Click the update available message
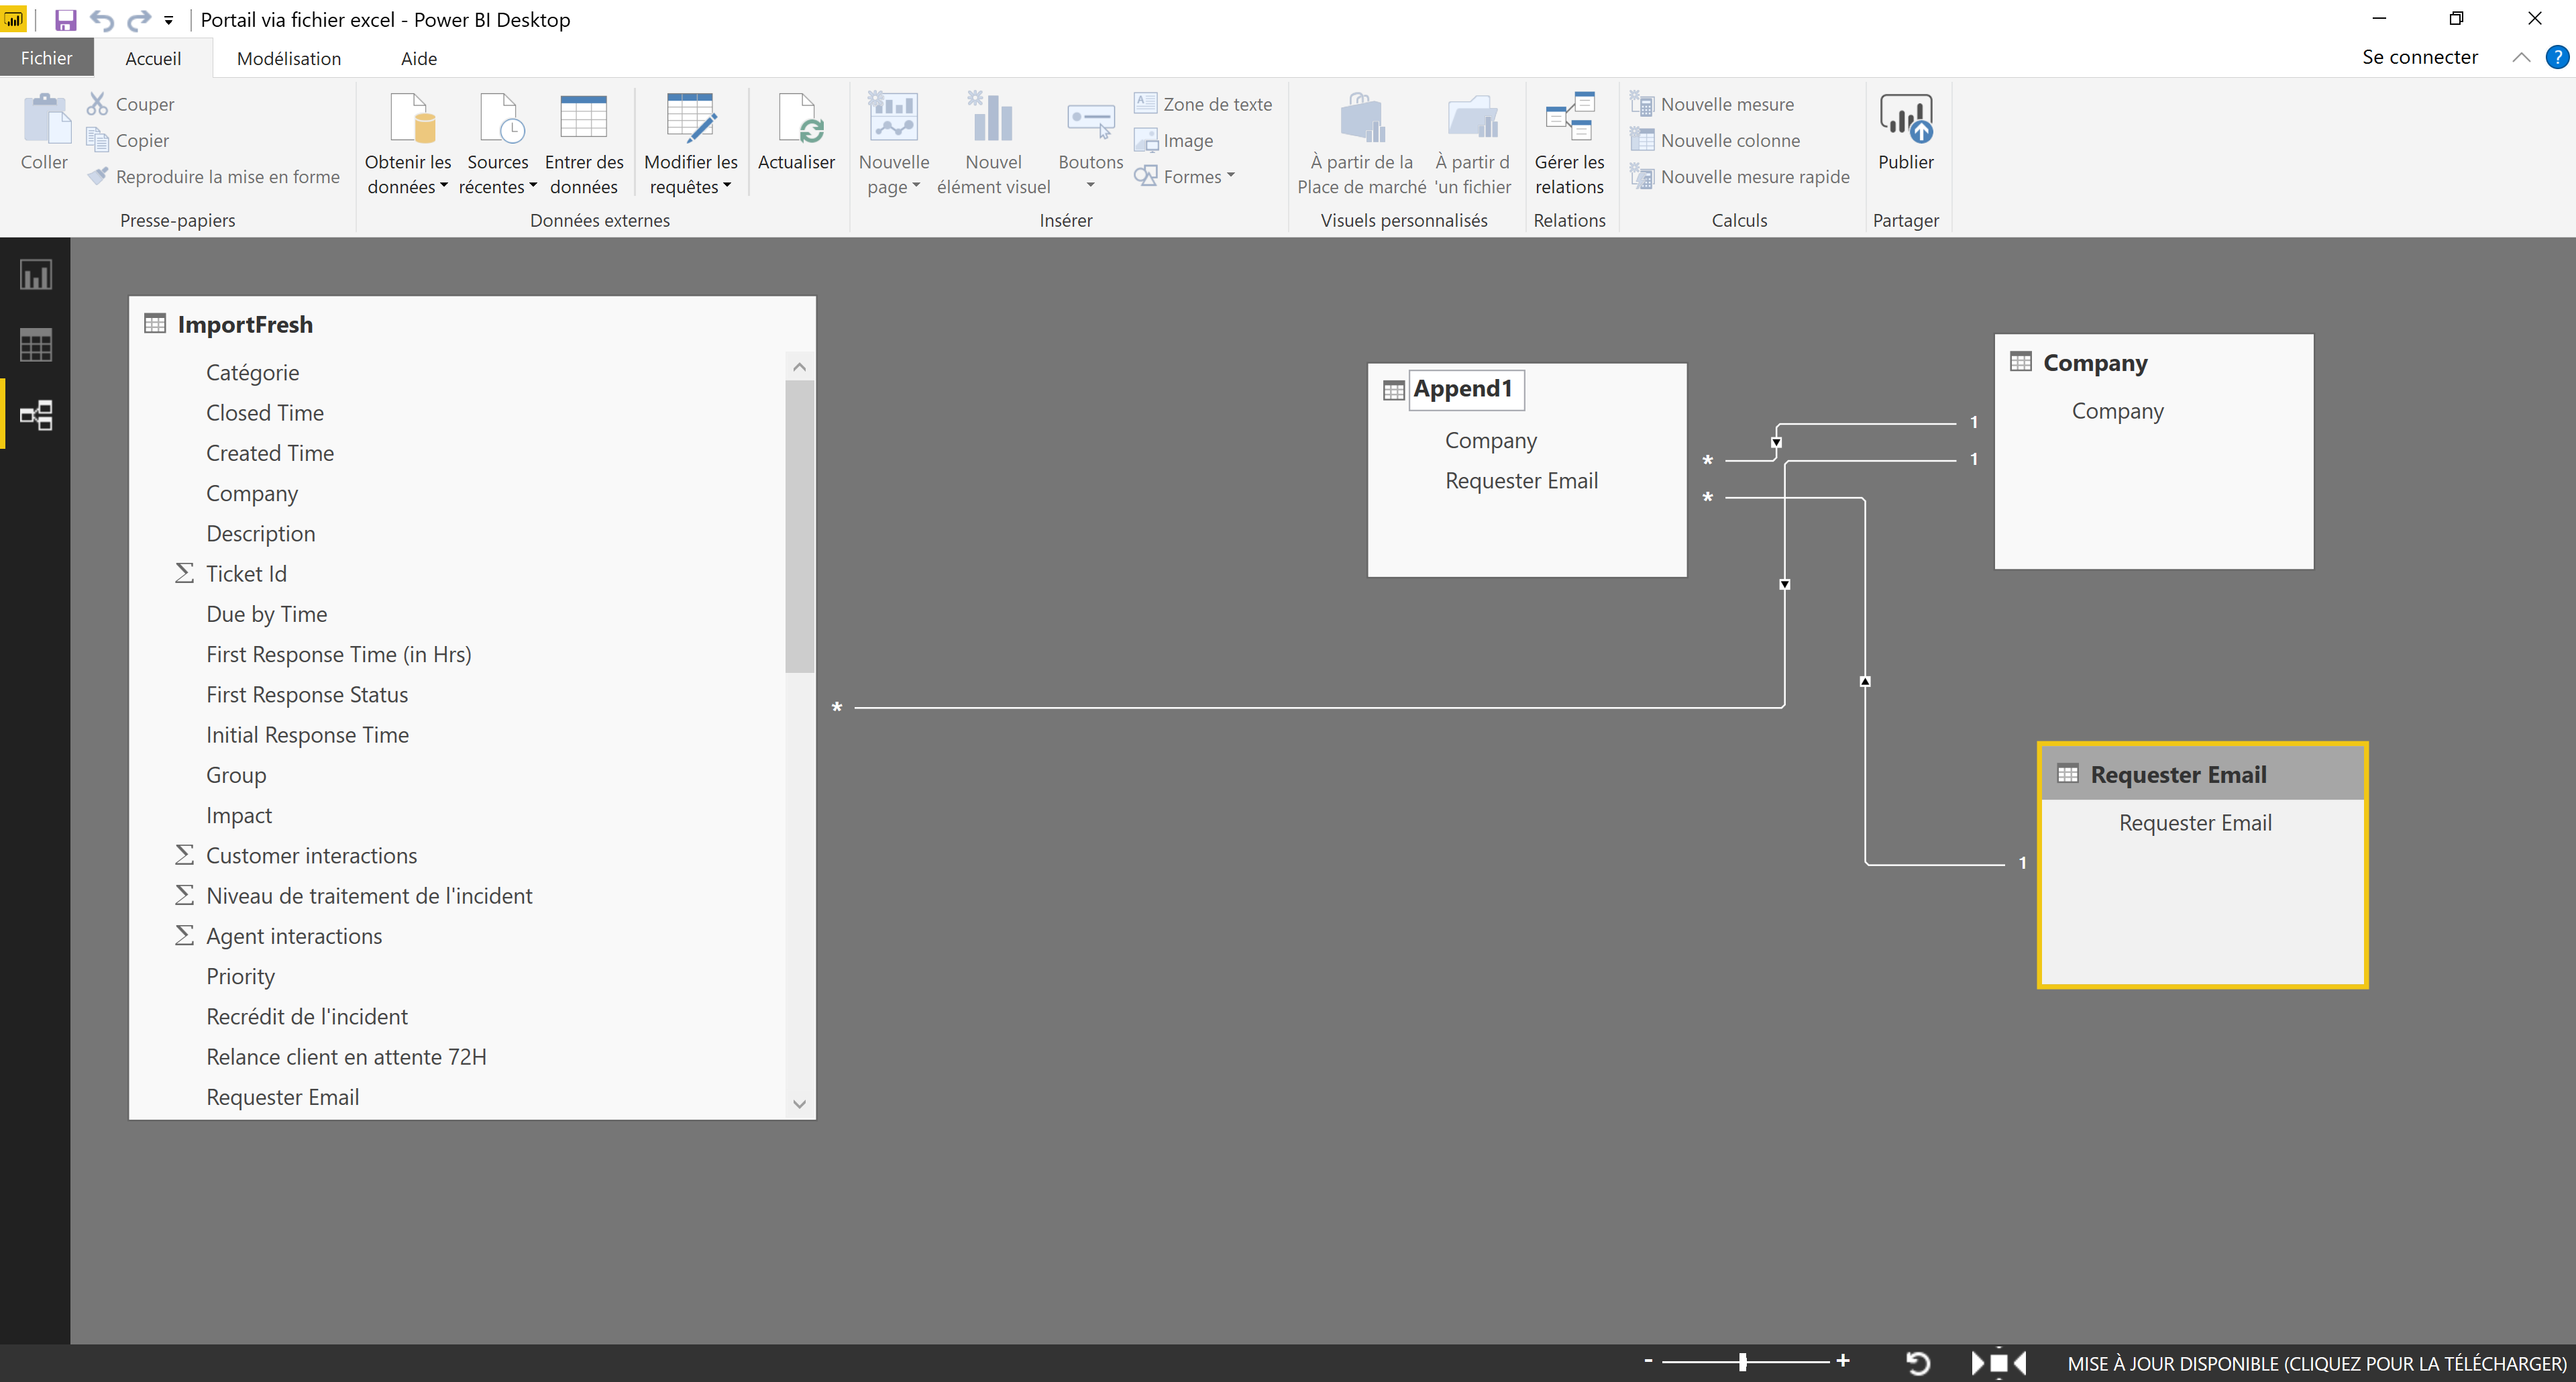2576x1382 pixels. (x=2317, y=1363)
